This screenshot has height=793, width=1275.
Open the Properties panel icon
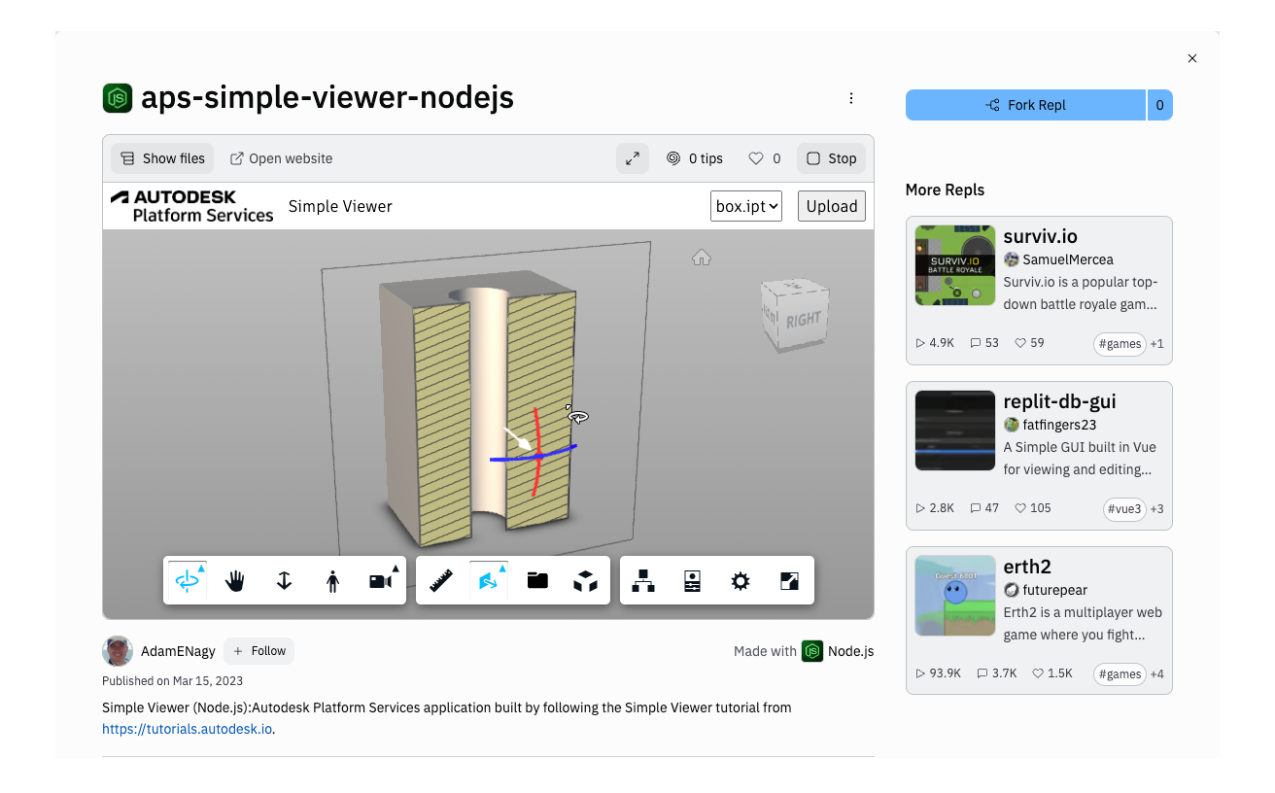tap(693, 580)
